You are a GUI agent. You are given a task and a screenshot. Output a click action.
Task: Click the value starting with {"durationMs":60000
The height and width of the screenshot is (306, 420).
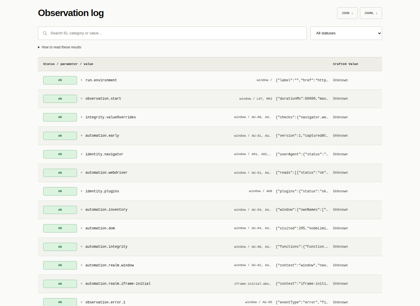(302, 99)
